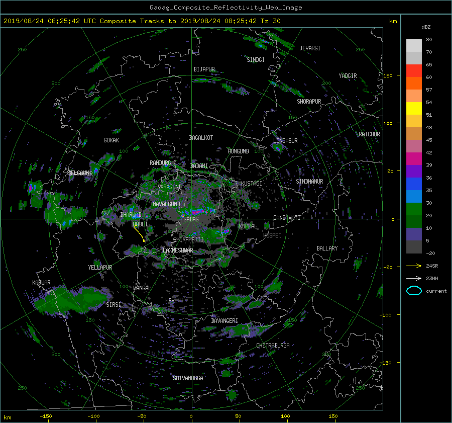Screen dimensions: 452x423
Task: Click the 'NARAGUND' city label
Action: pyautogui.click(x=170, y=187)
